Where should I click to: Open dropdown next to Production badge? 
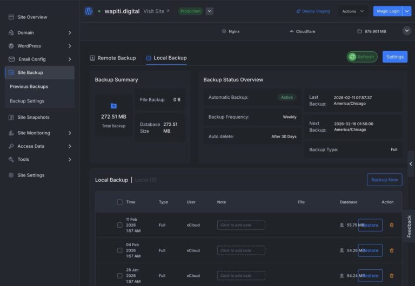click(x=210, y=11)
